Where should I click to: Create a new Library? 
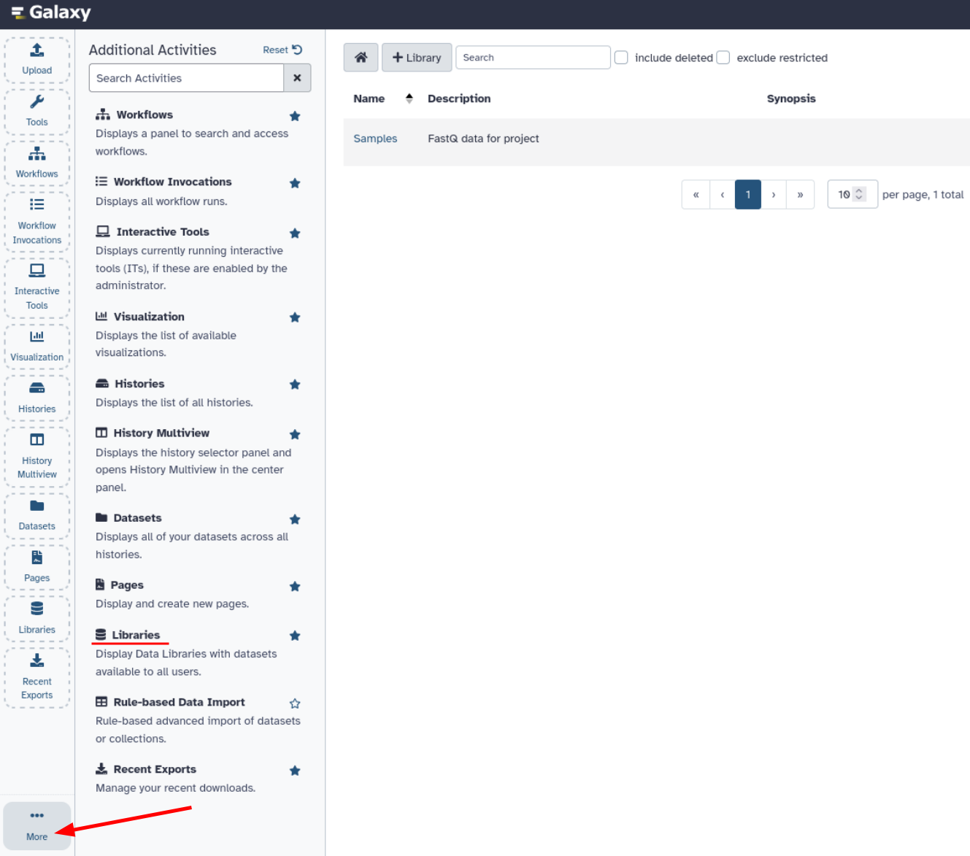(417, 58)
